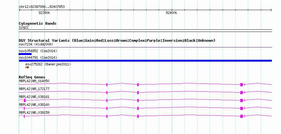The width and height of the screenshot is (281, 134).
Task: Click the long blue nsv1044791 gain bar
Action: tap(145, 61)
